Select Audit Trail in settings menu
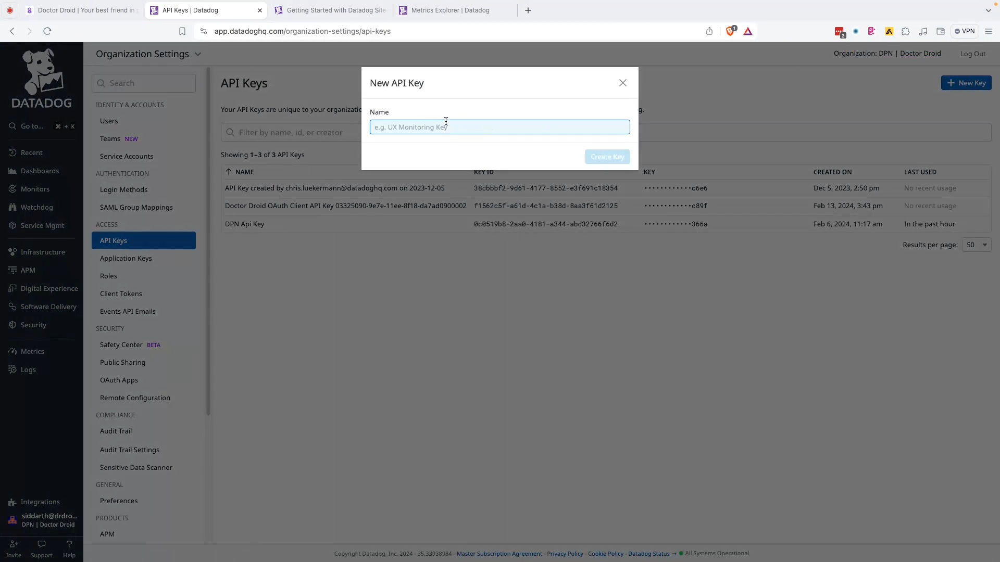Screen dimensions: 1000x562 116,431
